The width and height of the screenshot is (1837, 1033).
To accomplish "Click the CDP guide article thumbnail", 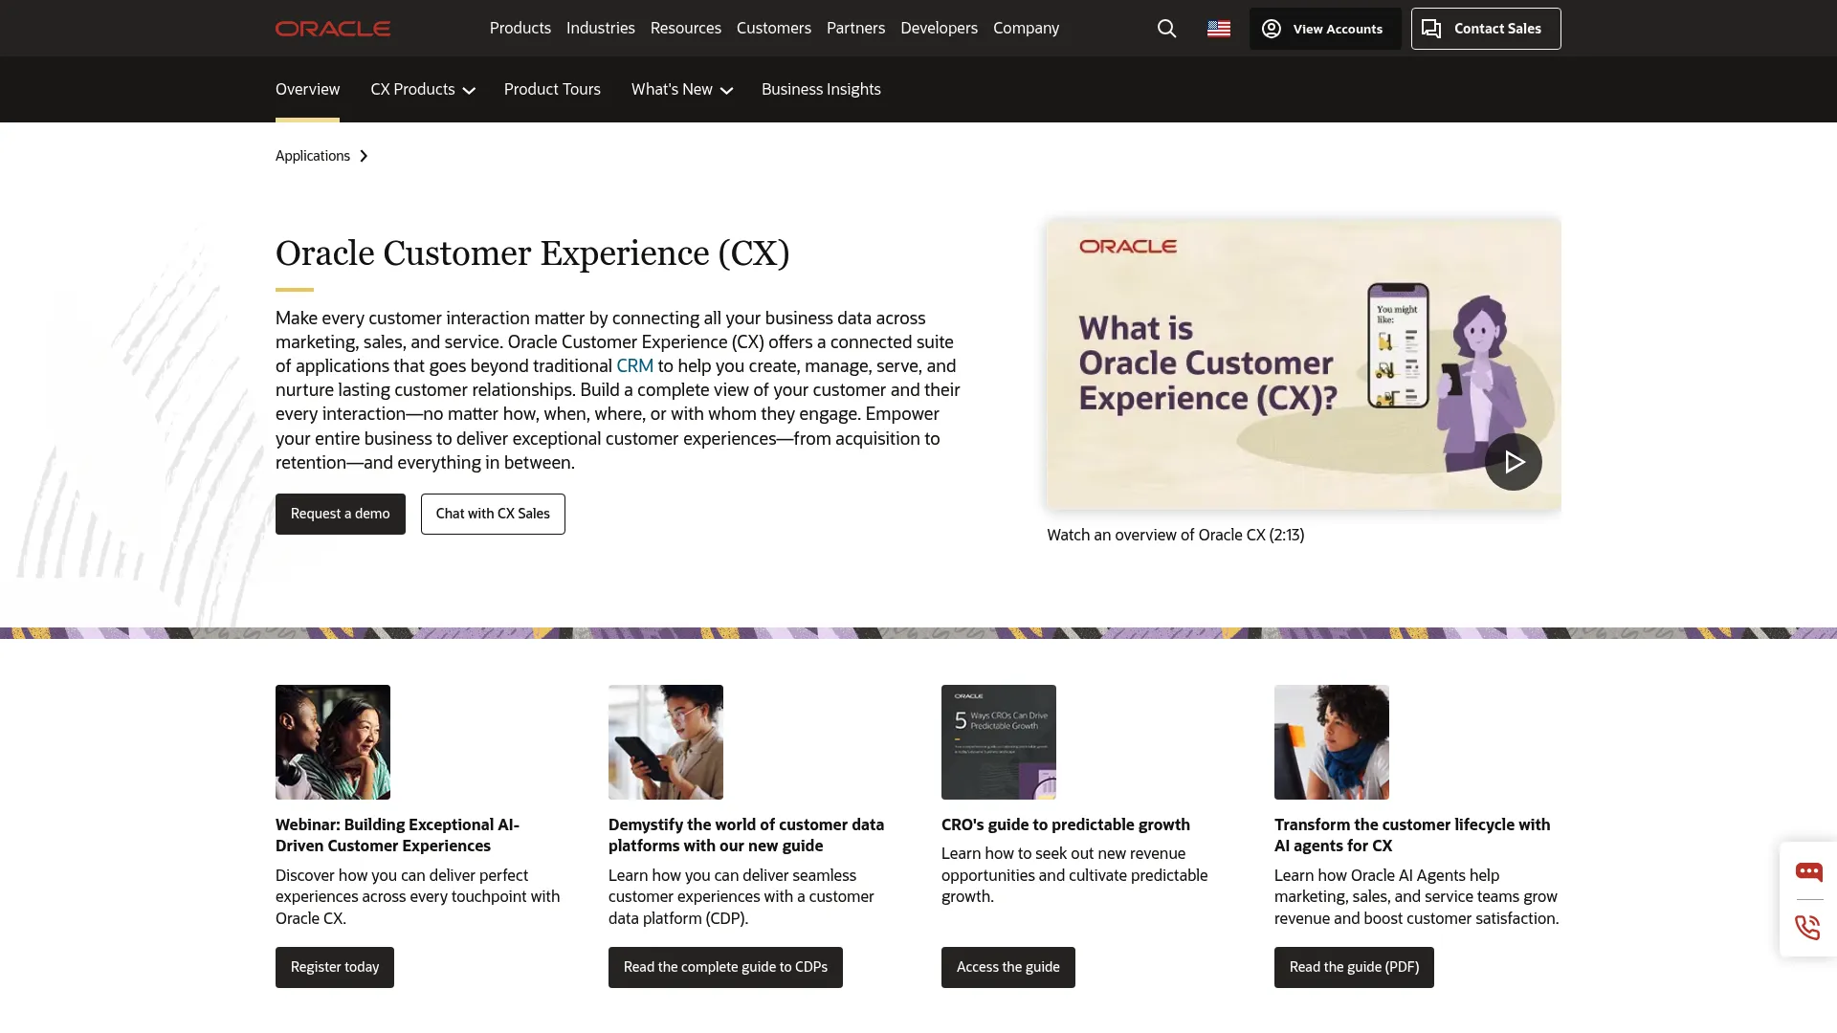I will [x=665, y=741].
